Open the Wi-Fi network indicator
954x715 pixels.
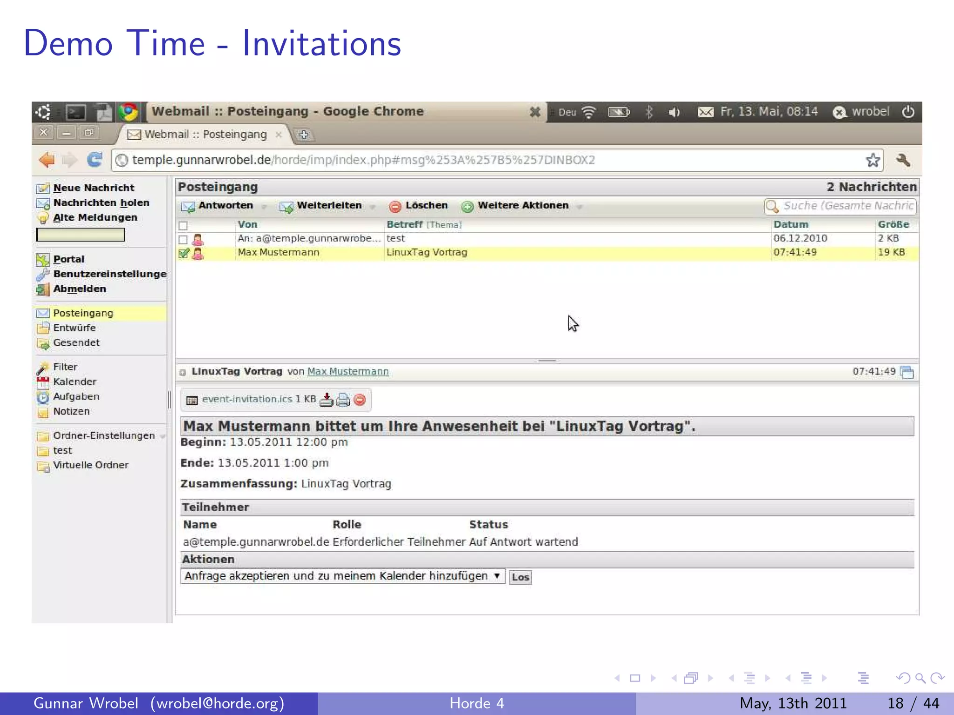[x=589, y=112]
